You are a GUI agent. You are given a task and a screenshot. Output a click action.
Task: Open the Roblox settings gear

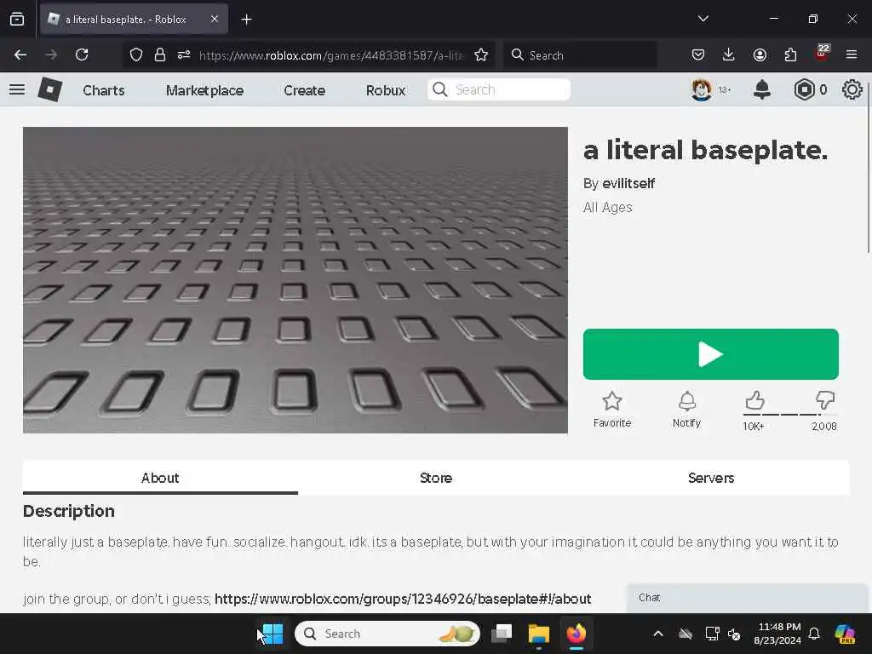(852, 89)
